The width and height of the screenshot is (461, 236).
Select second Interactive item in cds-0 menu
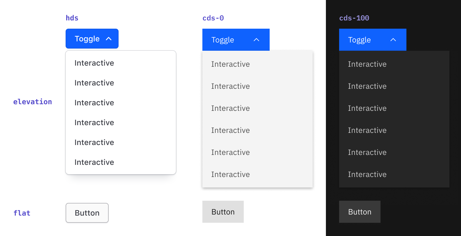[x=258, y=86]
